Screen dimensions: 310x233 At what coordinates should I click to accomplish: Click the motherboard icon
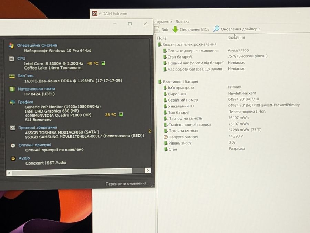[x=12, y=89]
